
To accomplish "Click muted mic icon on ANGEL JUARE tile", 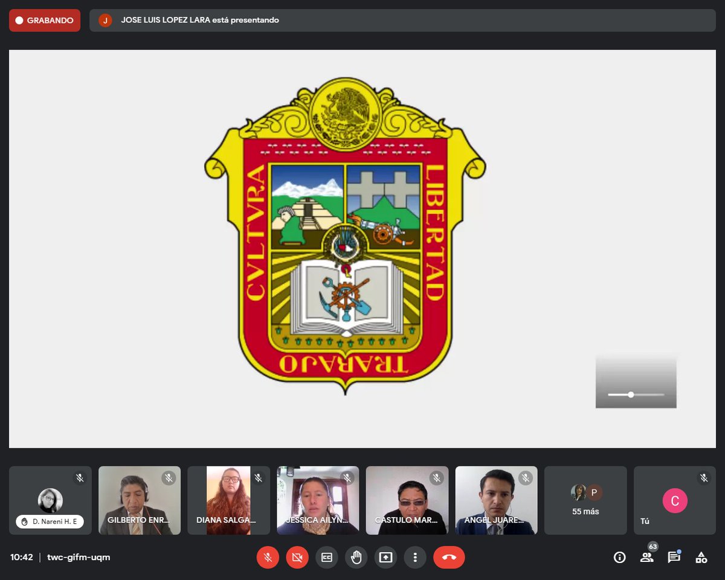I will [526, 478].
